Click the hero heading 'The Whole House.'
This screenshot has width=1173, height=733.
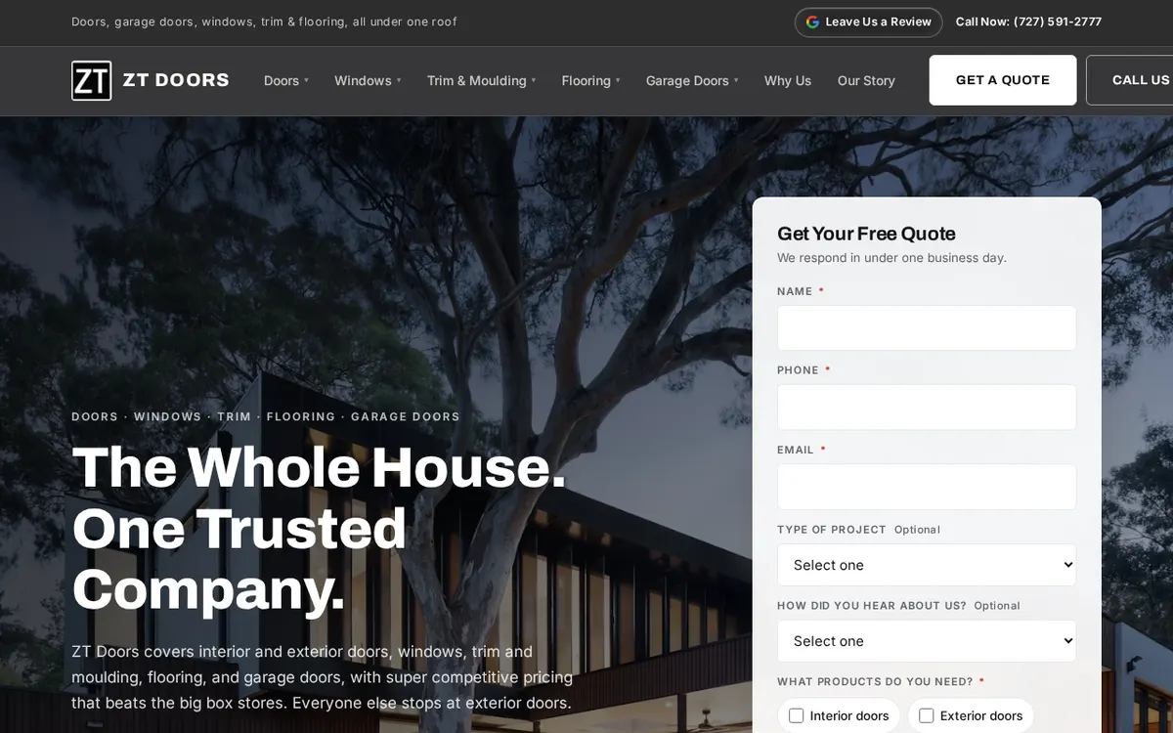tap(320, 467)
